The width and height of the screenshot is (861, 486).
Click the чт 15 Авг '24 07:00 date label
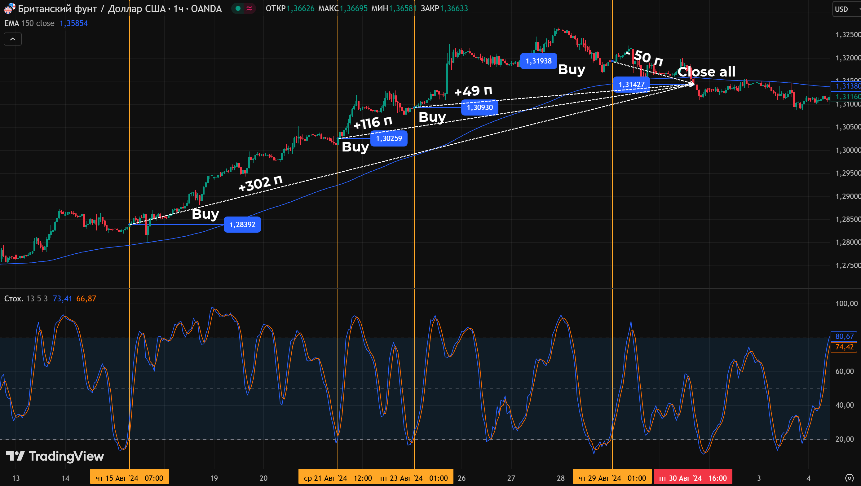tap(129, 478)
